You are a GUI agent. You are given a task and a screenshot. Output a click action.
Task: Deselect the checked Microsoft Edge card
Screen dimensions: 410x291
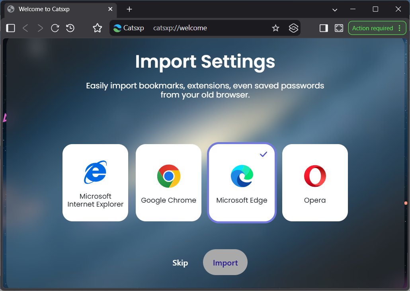pos(242,182)
